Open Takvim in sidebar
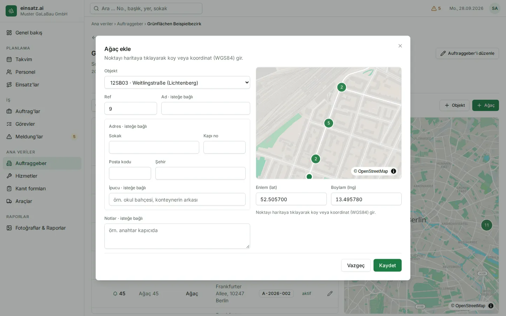Image resolution: width=506 pixels, height=316 pixels. (42, 59)
